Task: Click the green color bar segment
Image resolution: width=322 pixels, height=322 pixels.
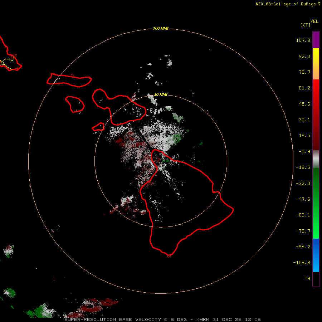Action: [316, 203]
